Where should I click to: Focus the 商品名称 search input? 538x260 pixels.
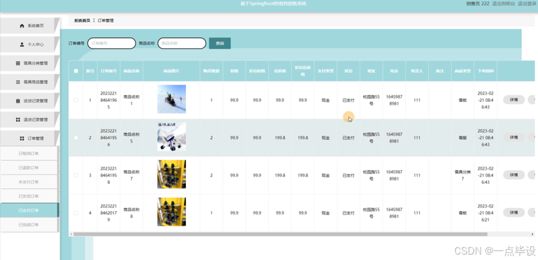click(182, 44)
